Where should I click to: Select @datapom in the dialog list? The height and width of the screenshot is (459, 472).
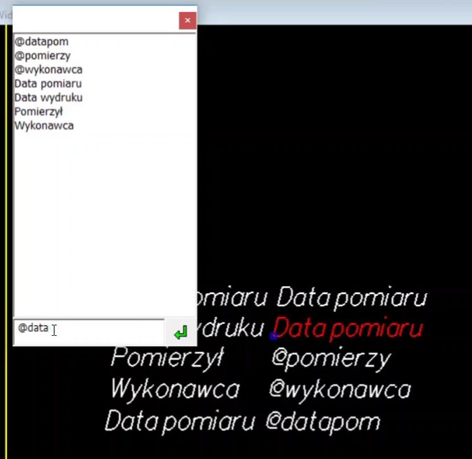click(x=41, y=42)
